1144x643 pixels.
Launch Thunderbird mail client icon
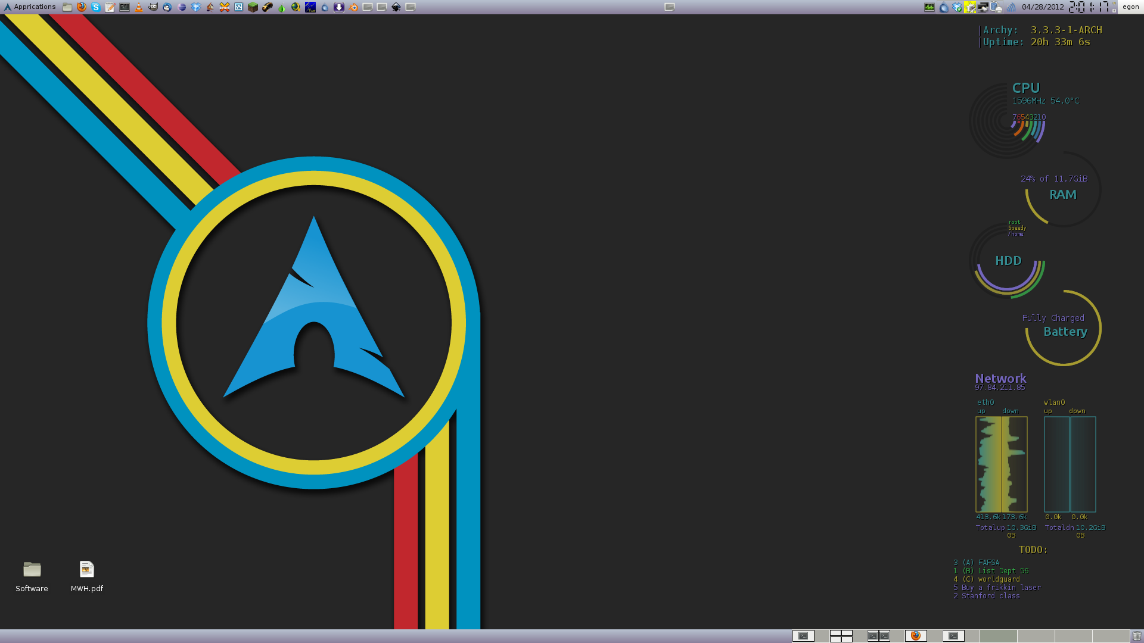coord(167,7)
